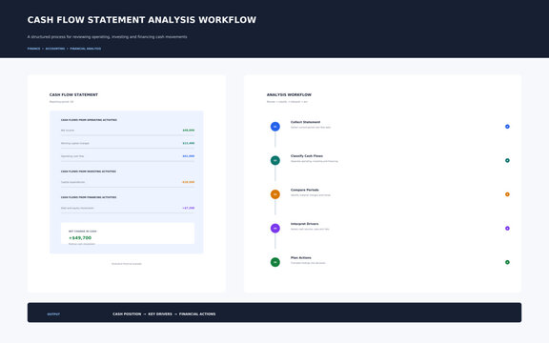
Task: Click the orange Capital expenditures value
Action: pyautogui.click(x=188, y=182)
